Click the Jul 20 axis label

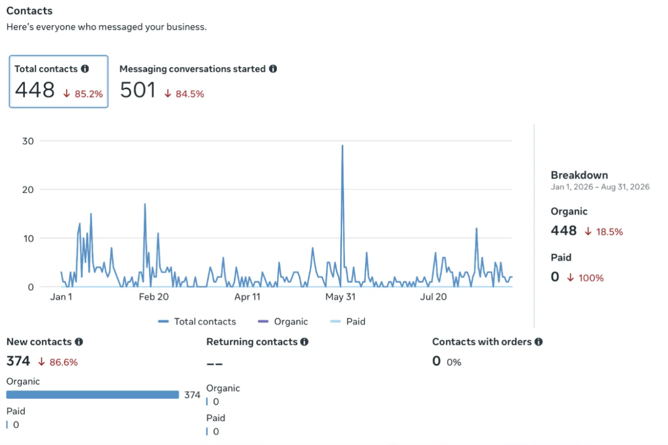click(x=433, y=297)
